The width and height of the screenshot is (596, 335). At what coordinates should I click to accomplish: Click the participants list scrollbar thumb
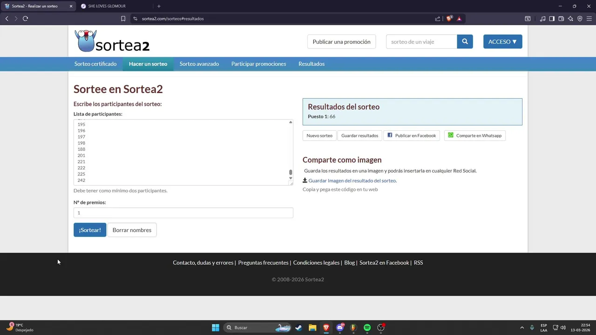[x=291, y=172]
